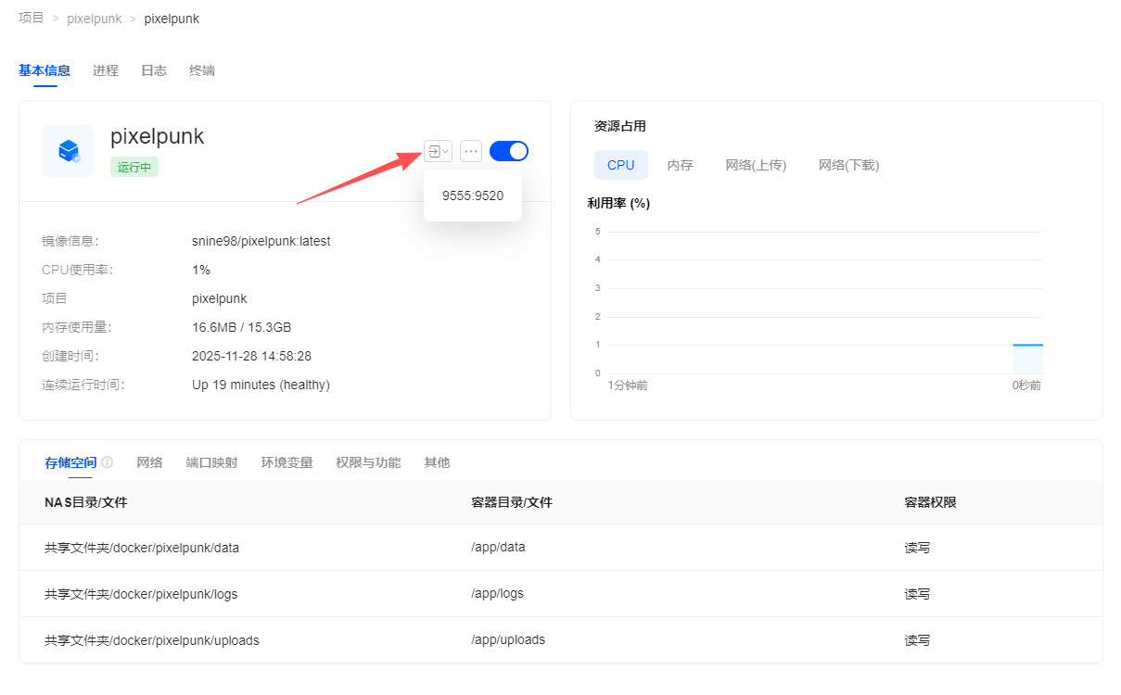Toggle the container running switch off

coord(508,151)
